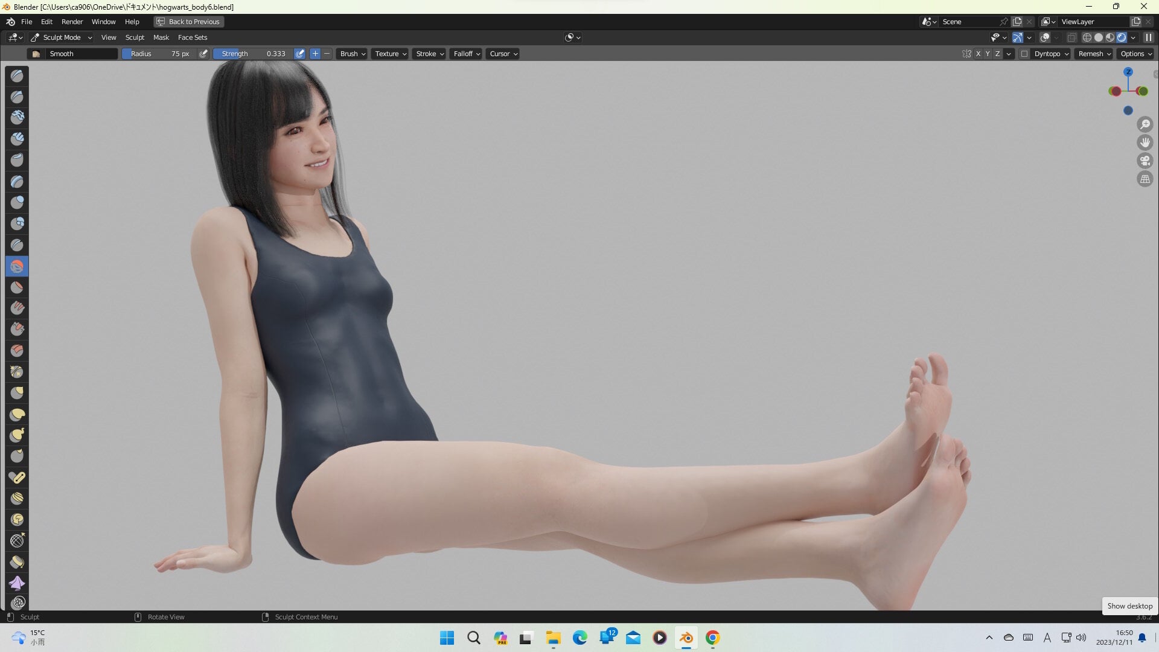Viewport: 1159px width, 652px height.
Task: Click the Back to Previous button
Action: (x=188, y=22)
